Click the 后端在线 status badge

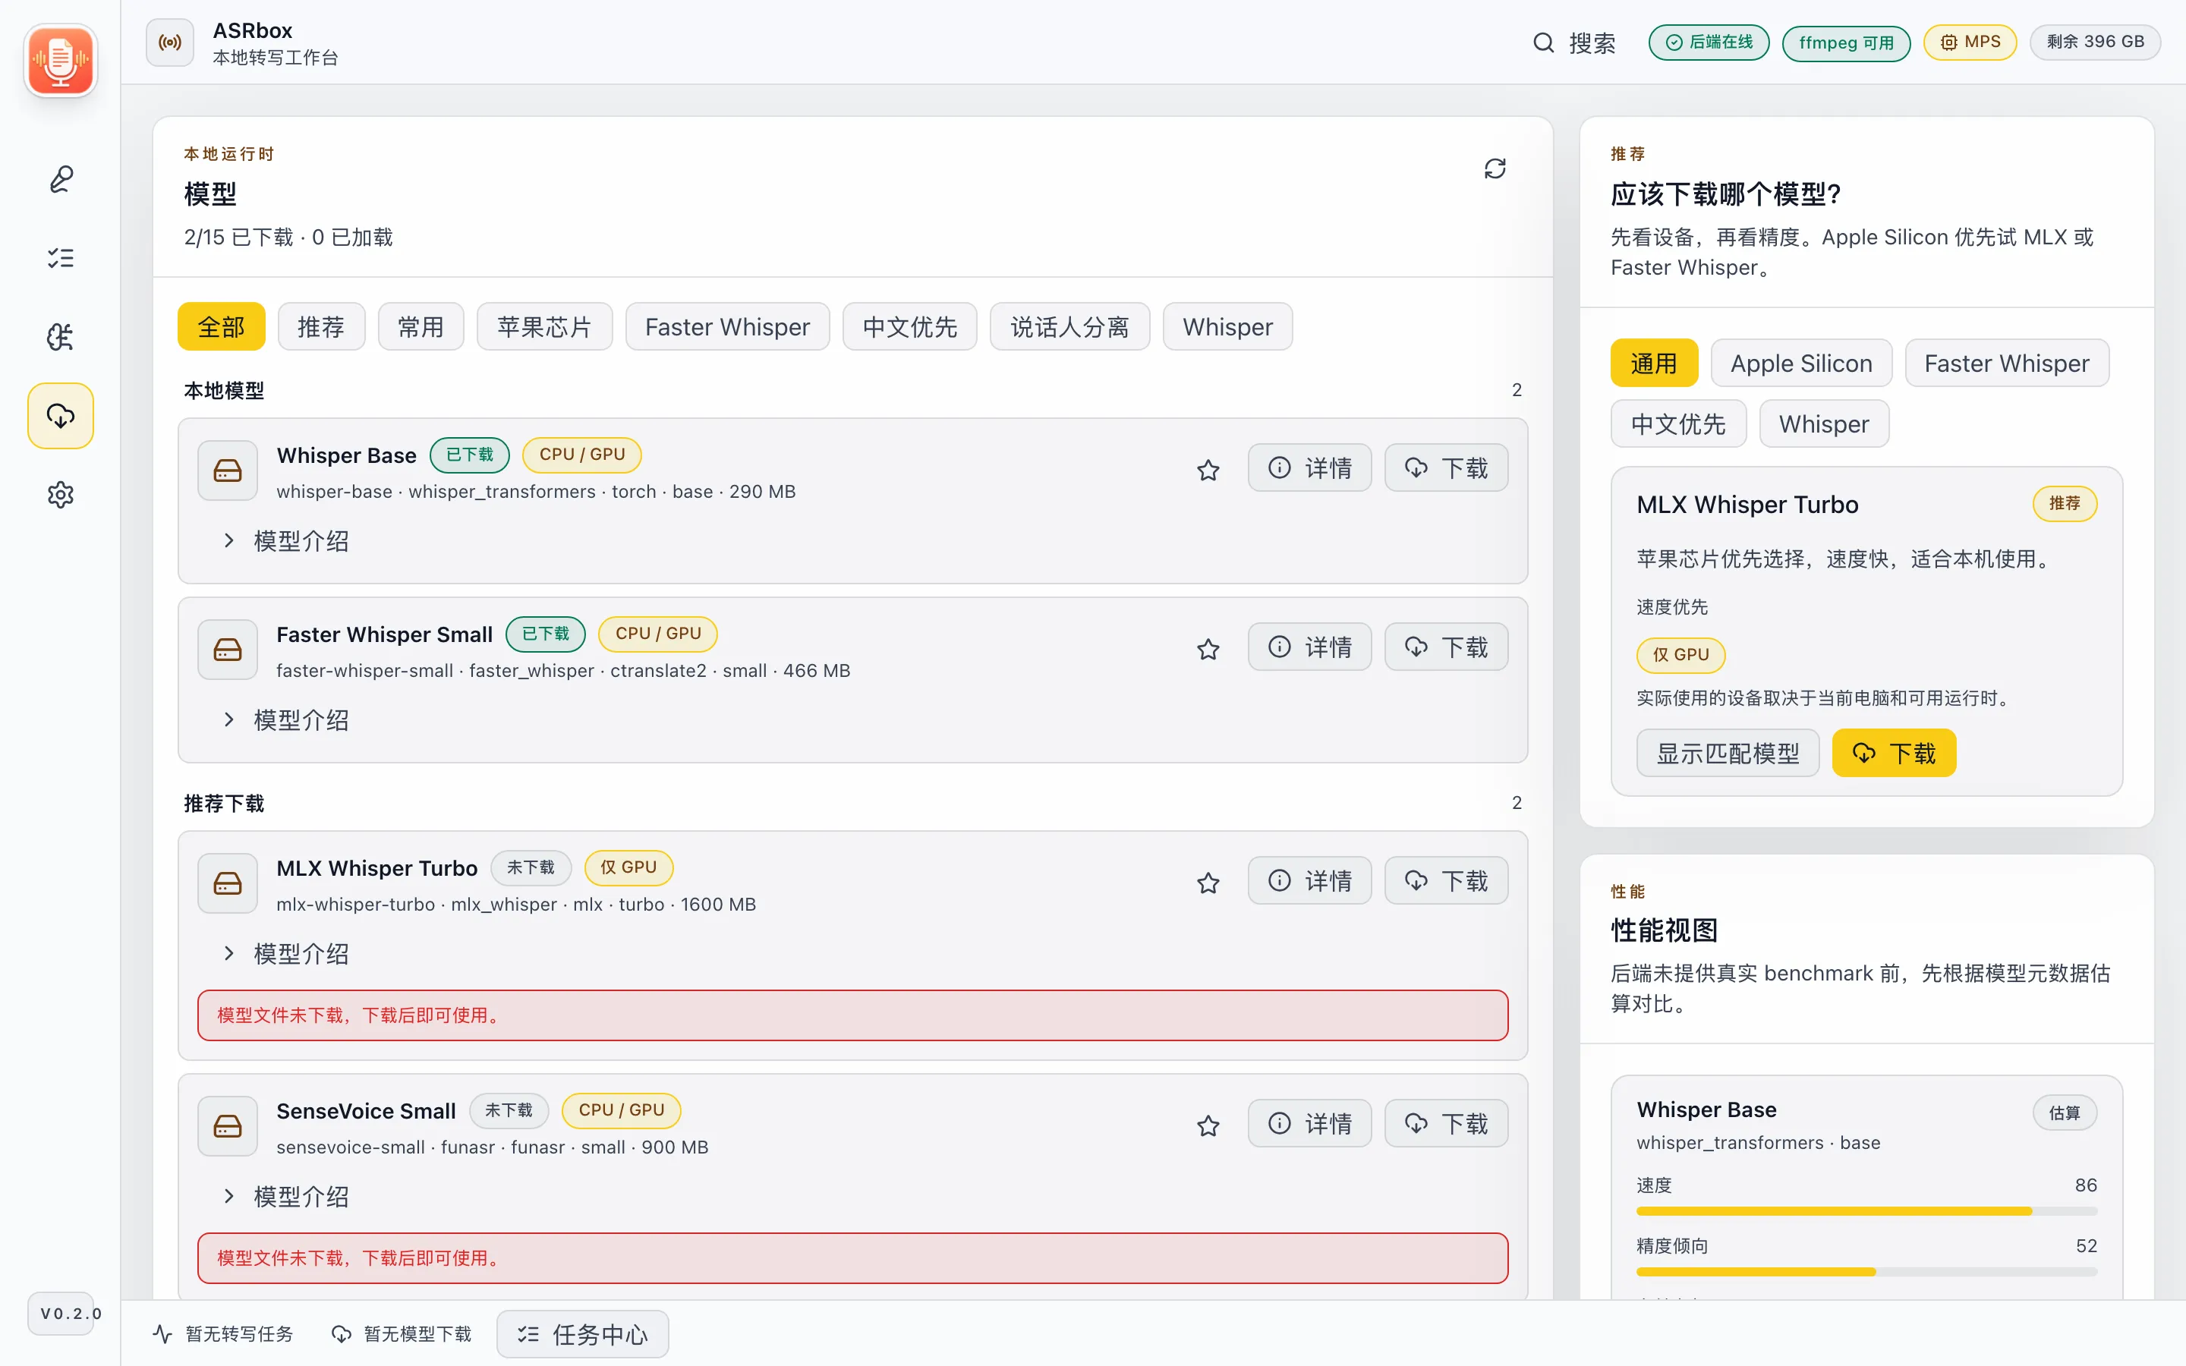(1708, 42)
